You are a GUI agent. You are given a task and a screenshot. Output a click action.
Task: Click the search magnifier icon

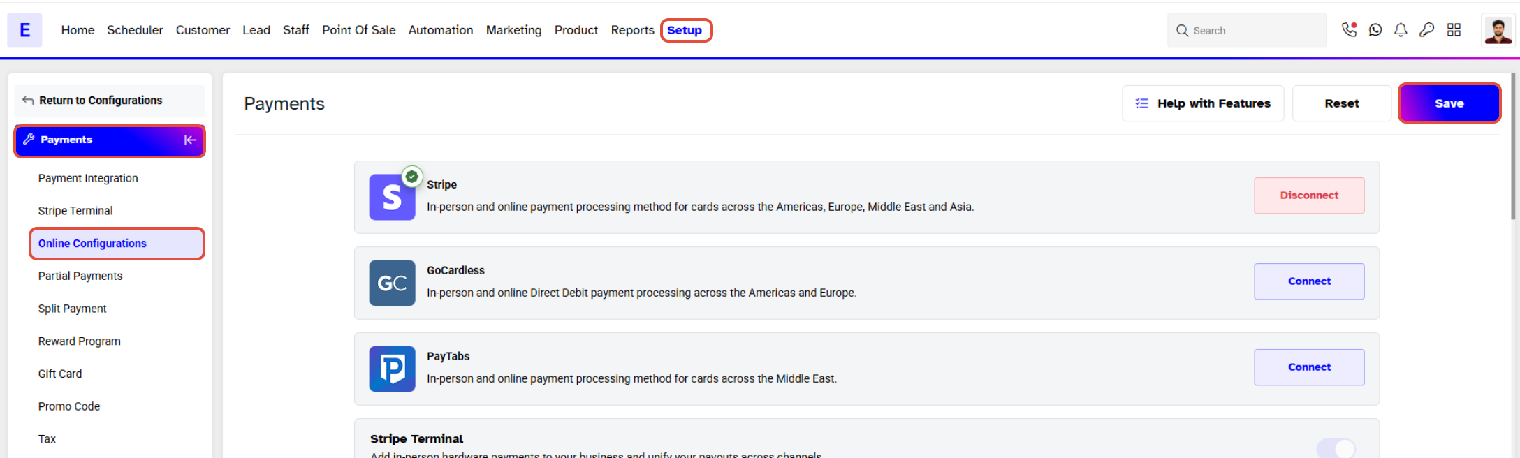[x=1182, y=30]
